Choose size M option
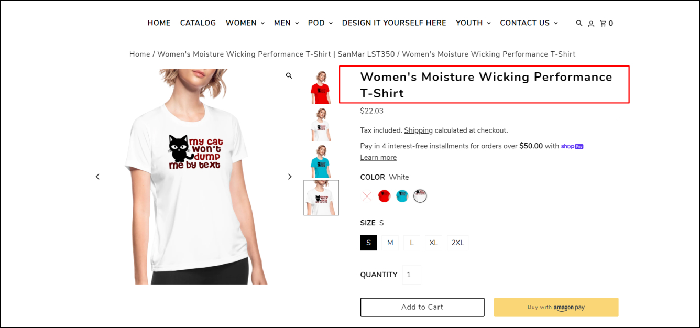The height and width of the screenshot is (328, 700). (x=390, y=243)
